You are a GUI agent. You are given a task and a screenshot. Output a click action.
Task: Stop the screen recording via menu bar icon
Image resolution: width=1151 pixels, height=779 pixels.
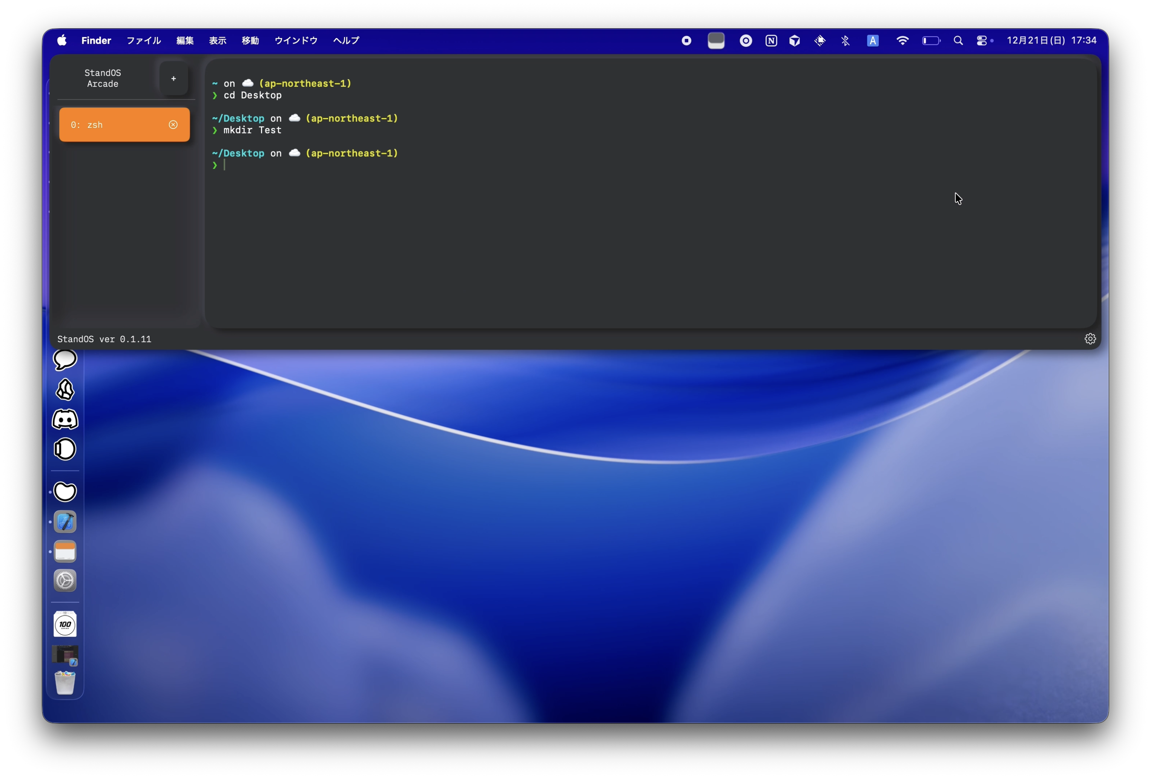pos(686,41)
